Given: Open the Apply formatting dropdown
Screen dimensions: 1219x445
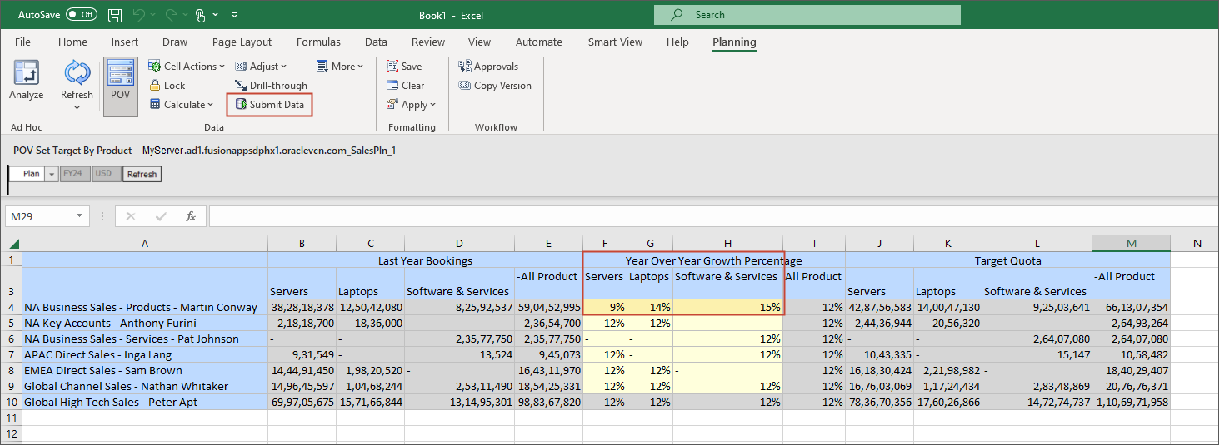Looking at the screenshot, I should (412, 105).
